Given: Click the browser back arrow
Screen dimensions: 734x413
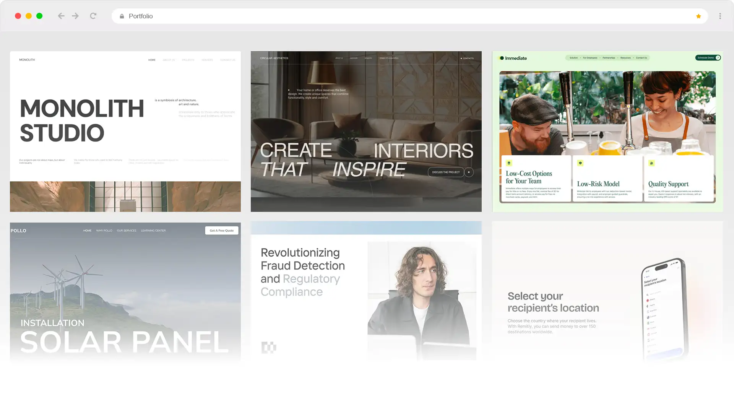Looking at the screenshot, I should (61, 16).
